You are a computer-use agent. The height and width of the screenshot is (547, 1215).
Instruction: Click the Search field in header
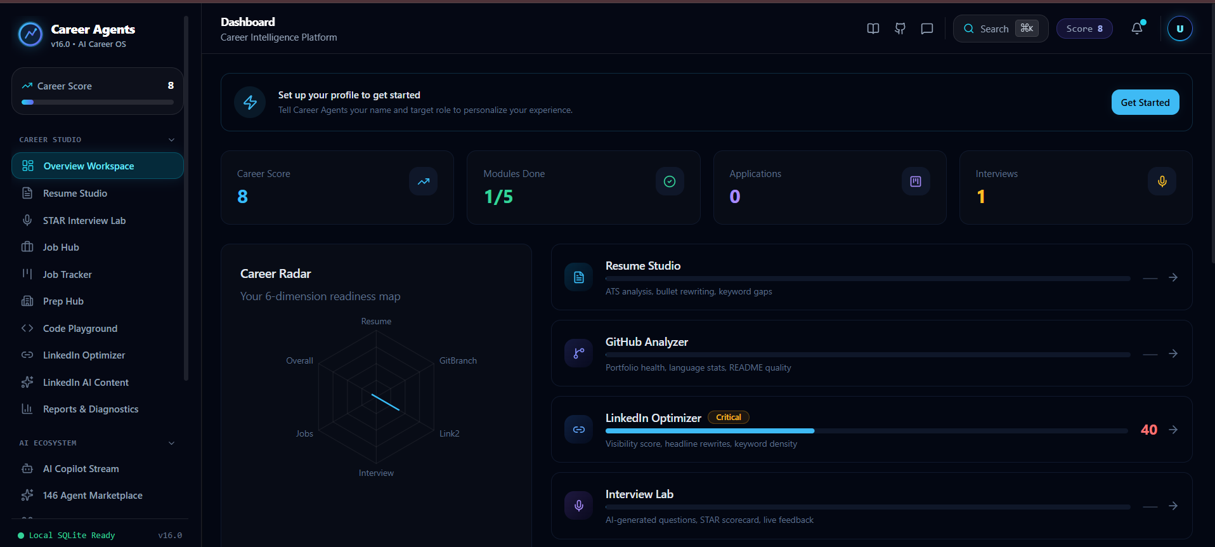coord(1001,29)
